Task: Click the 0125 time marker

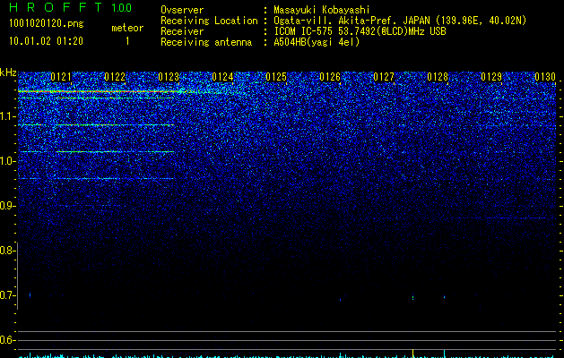Action: [x=276, y=77]
